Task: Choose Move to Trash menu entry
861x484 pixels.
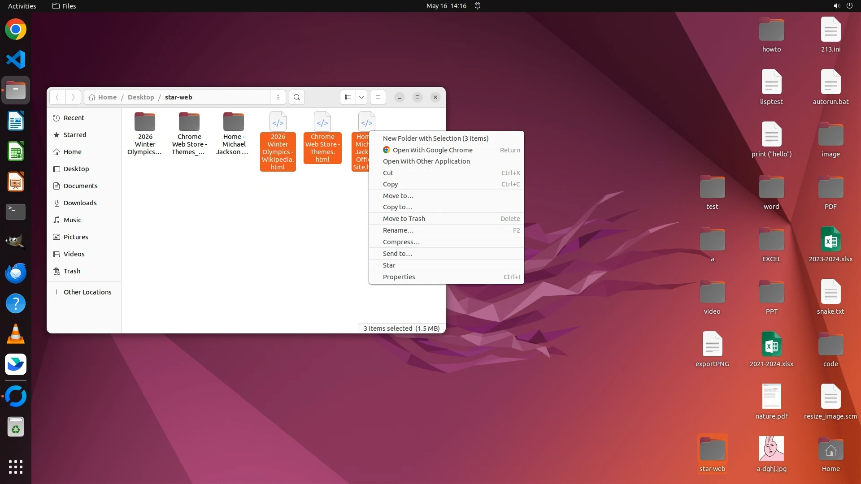Action: point(404,219)
